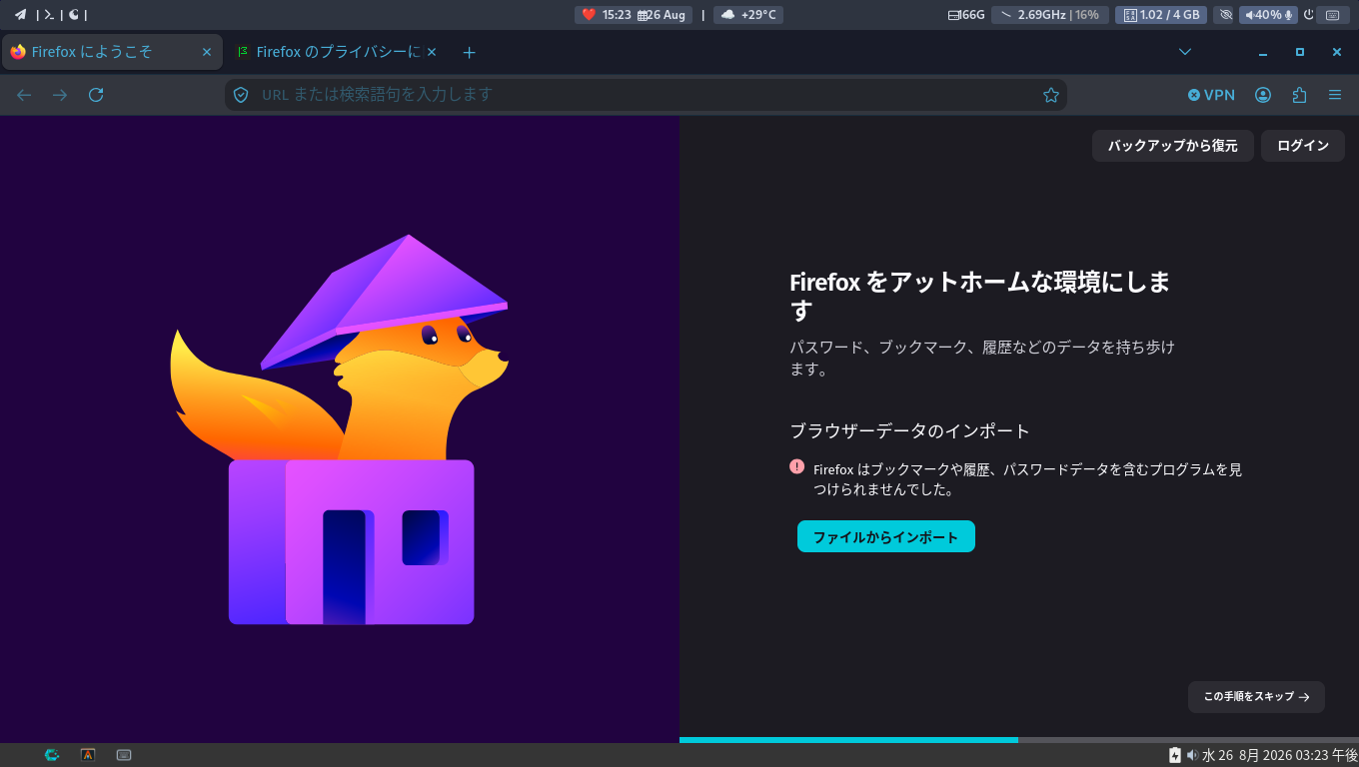This screenshot has height=767, width=1359.
Task: Close the 'Firefox のプライバシーに' tab
Action: 434,52
